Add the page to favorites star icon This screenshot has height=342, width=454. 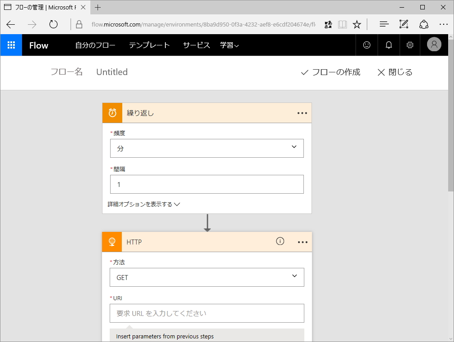pyautogui.click(x=357, y=25)
